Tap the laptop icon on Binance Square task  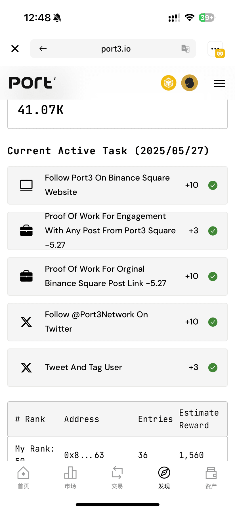click(26, 185)
